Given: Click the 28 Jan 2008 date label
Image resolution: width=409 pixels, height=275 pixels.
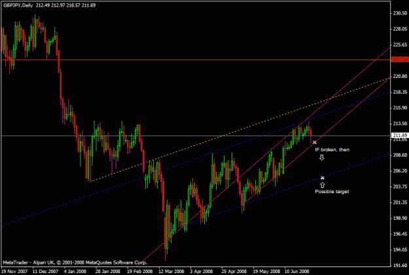Looking at the screenshot, I should pos(108,271).
